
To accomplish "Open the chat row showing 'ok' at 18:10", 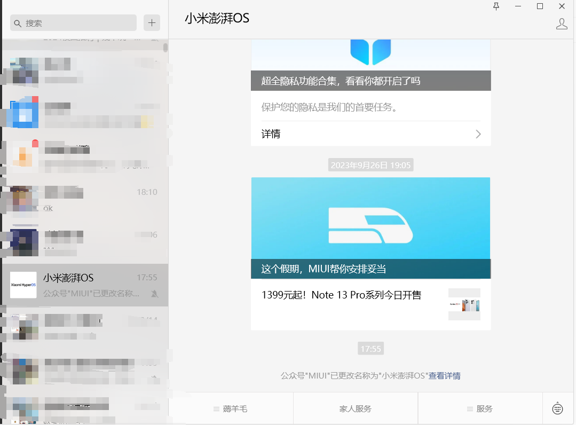I will (85, 200).
